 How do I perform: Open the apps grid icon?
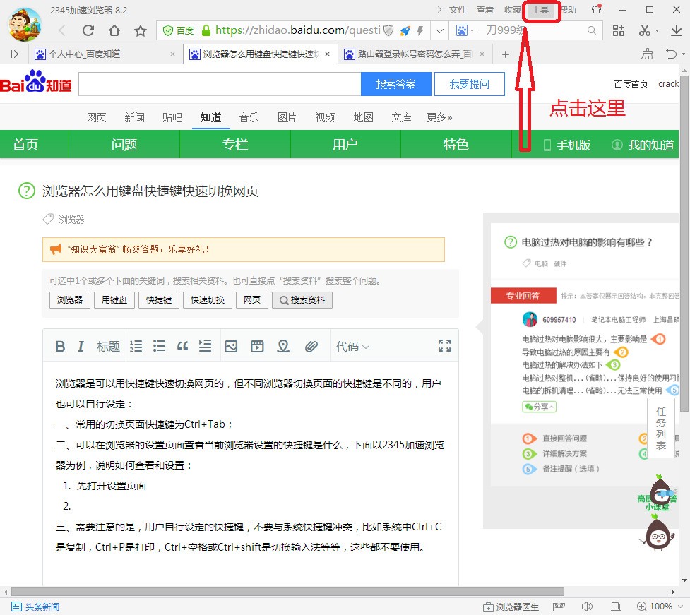618,30
